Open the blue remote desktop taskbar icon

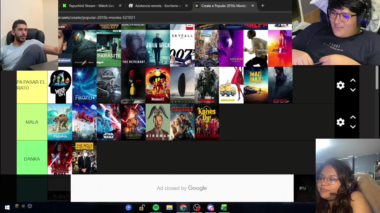[x=129, y=208]
